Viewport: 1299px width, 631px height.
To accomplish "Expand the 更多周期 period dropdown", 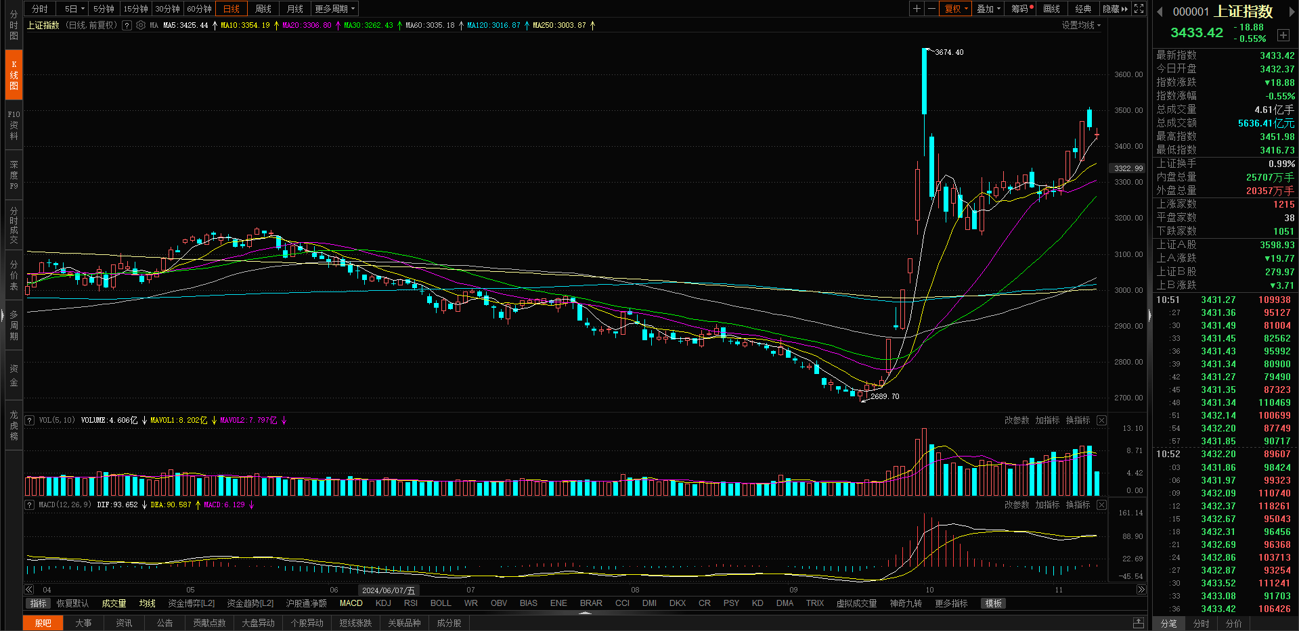I will click(x=334, y=9).
